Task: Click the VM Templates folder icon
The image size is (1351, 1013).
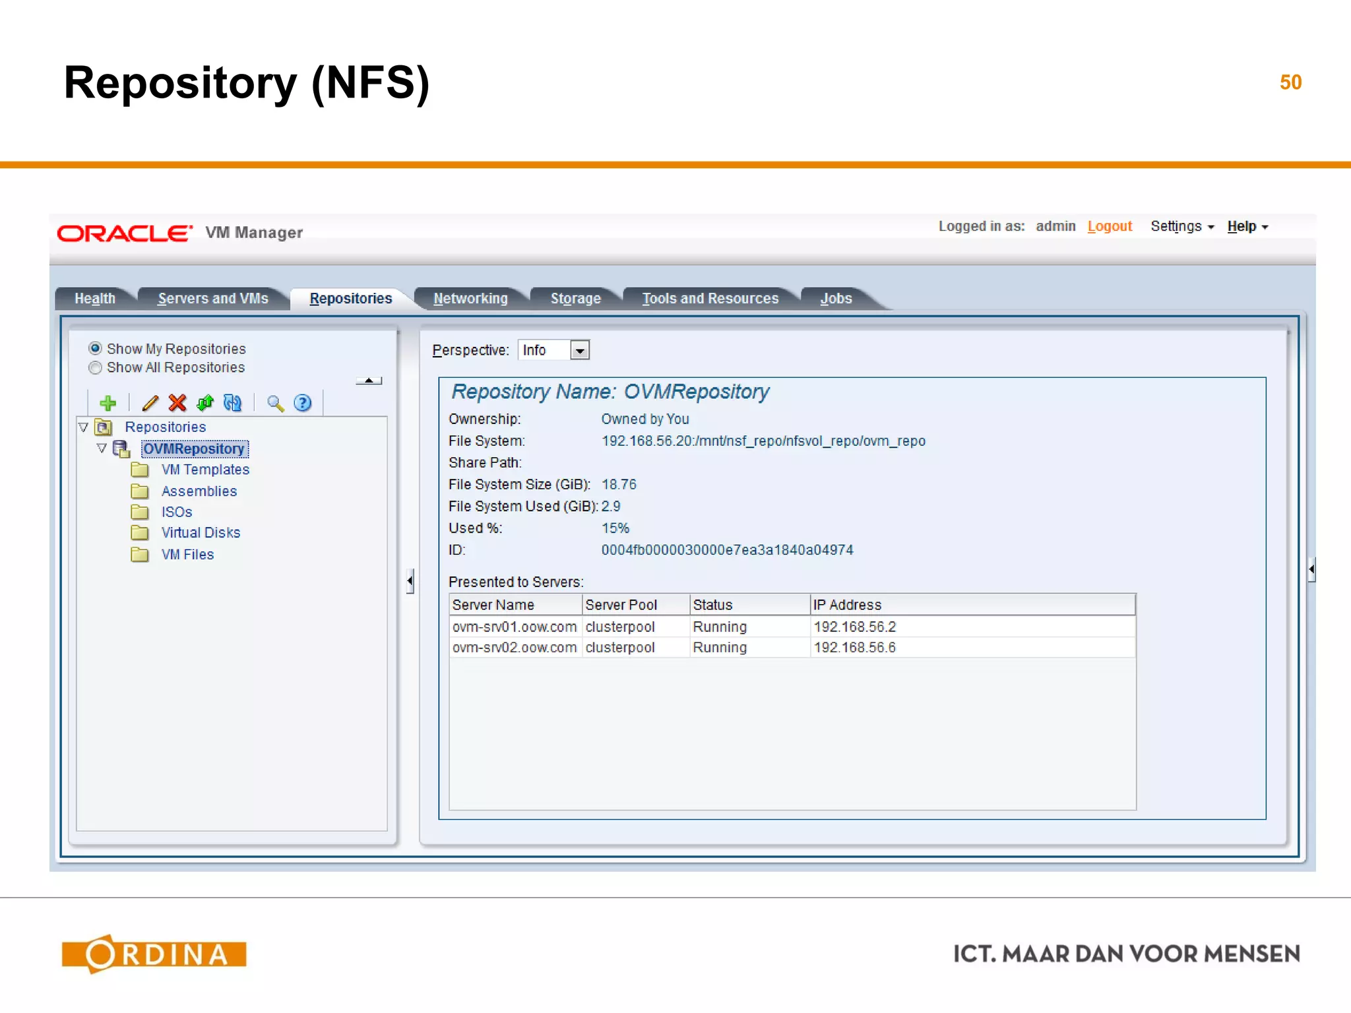Action: [139, 470]
